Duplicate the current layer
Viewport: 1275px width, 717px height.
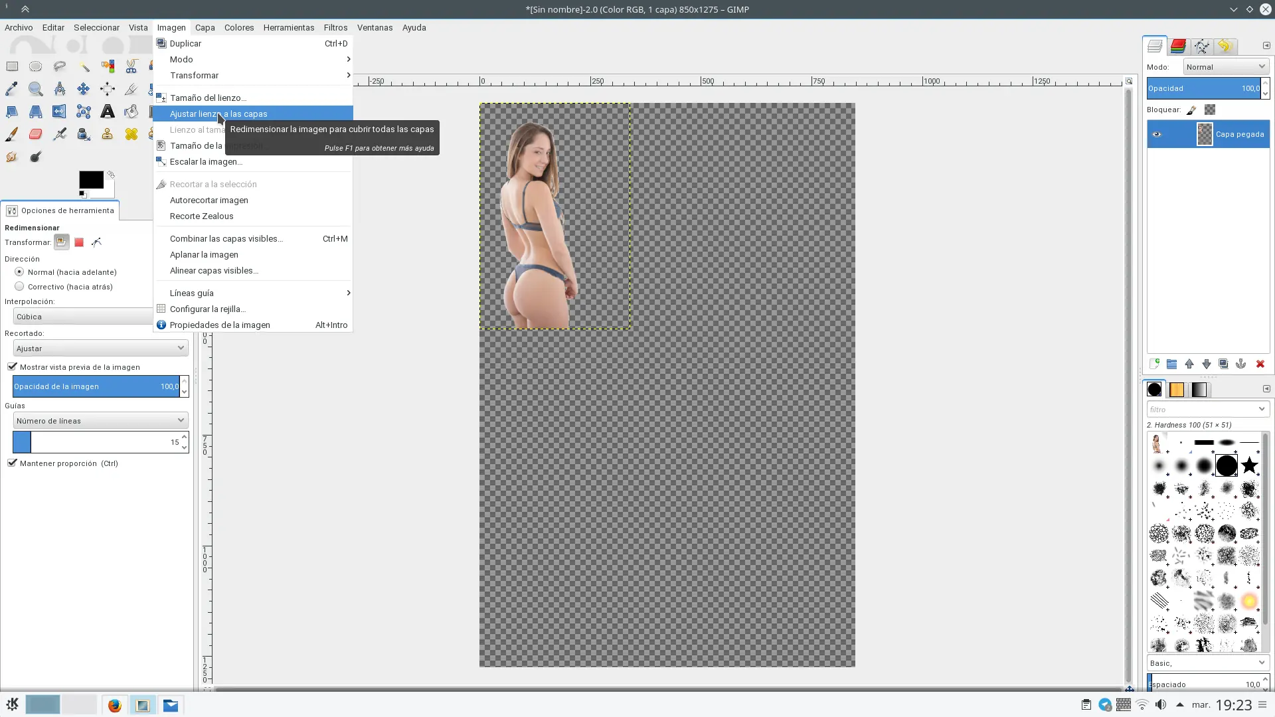point(1223,364)
